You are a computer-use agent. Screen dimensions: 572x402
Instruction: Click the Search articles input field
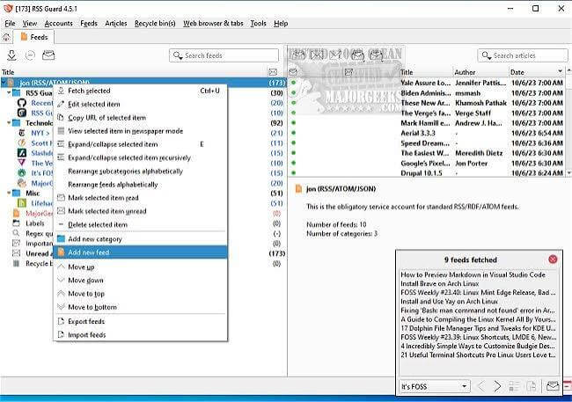click(x=523, y=55)
